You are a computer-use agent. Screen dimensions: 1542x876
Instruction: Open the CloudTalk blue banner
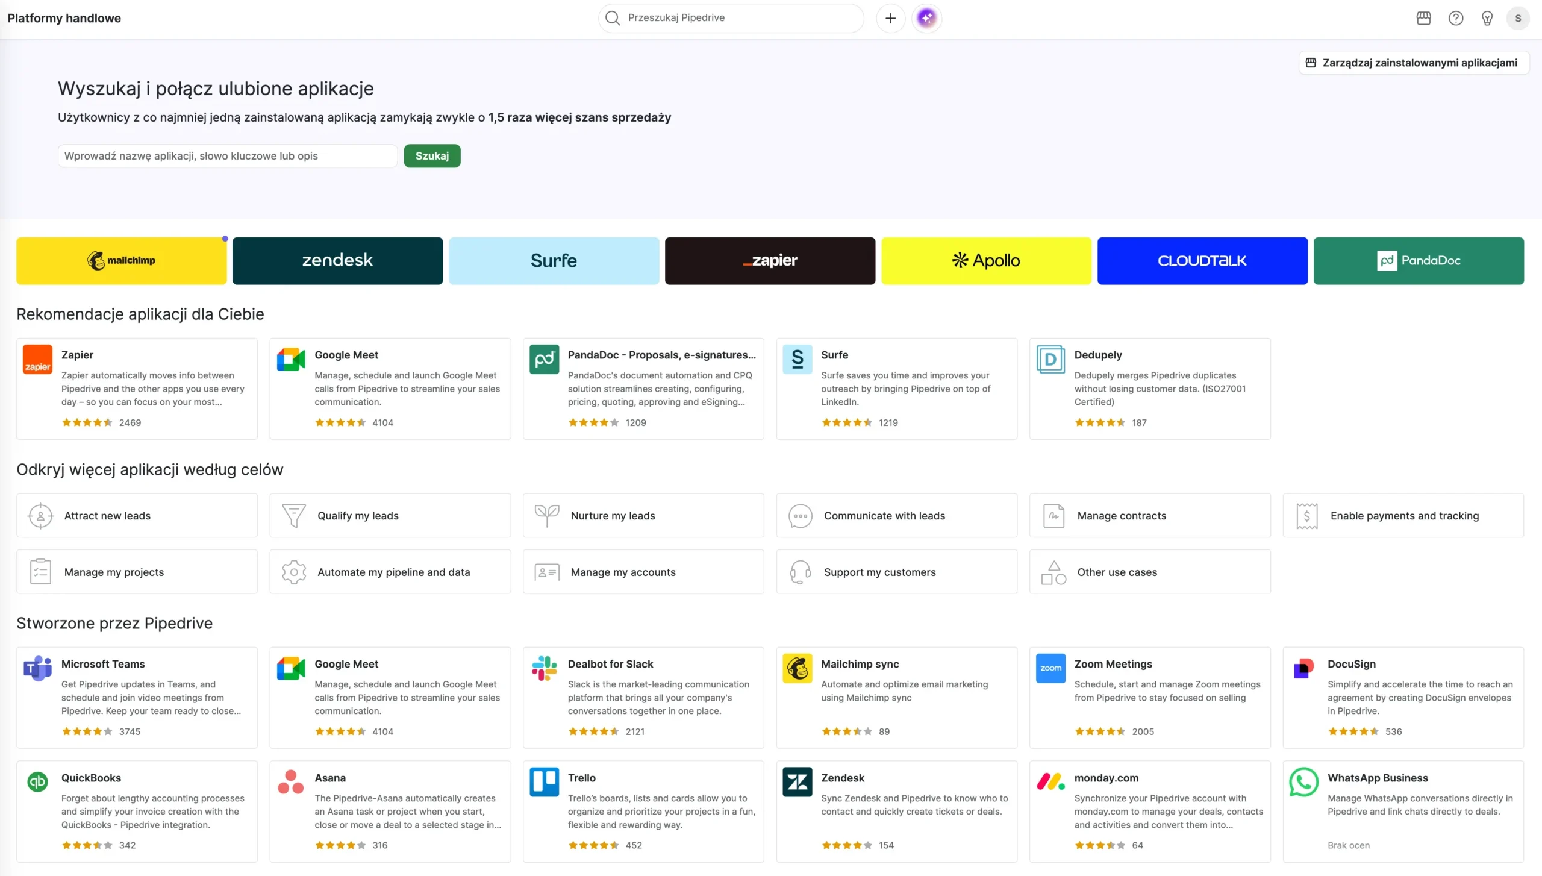[x=1202, y=261]
